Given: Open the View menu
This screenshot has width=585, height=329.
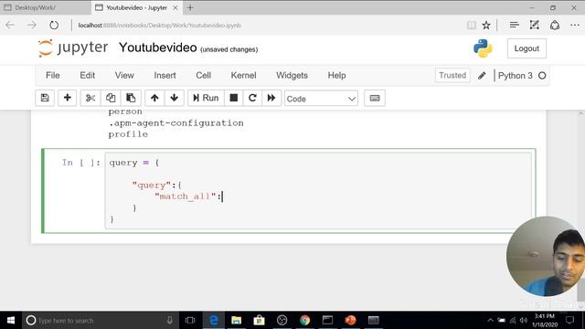Looking at the screenshot, I should point(124,75).
